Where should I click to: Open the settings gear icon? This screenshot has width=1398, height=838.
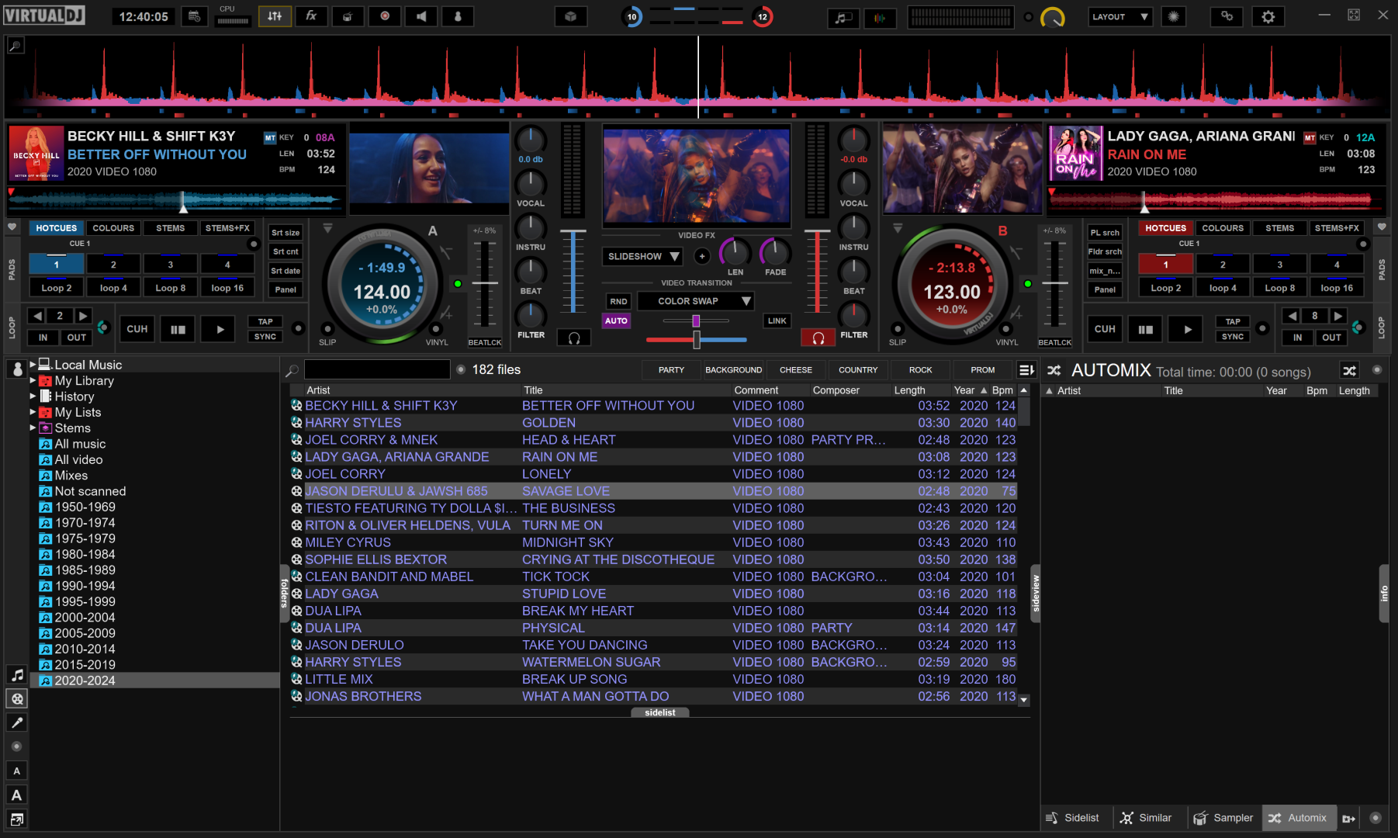pyautogui.click(x=1268, y=16)
